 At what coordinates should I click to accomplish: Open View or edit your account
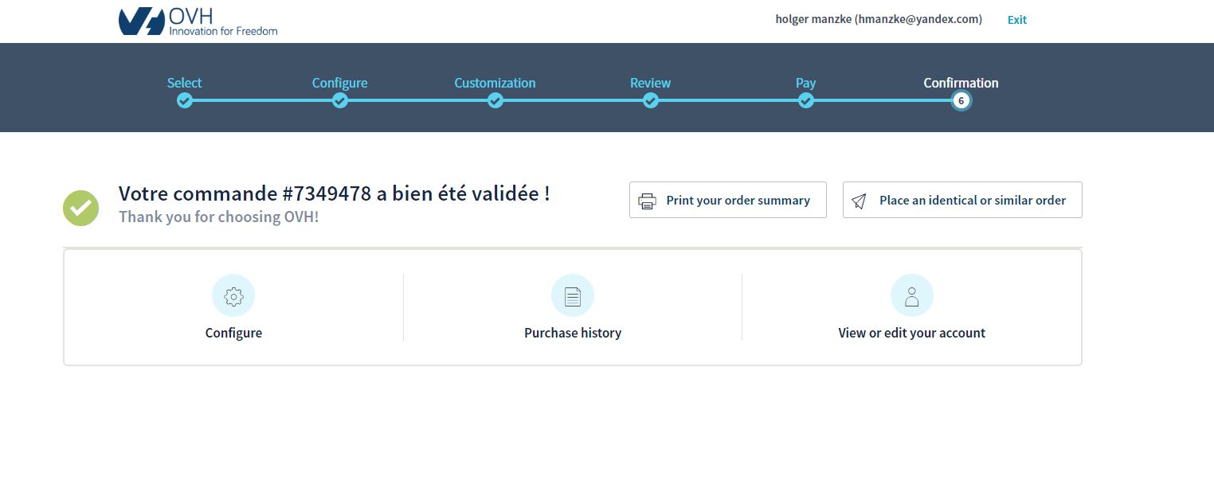(x=912, y=333)
